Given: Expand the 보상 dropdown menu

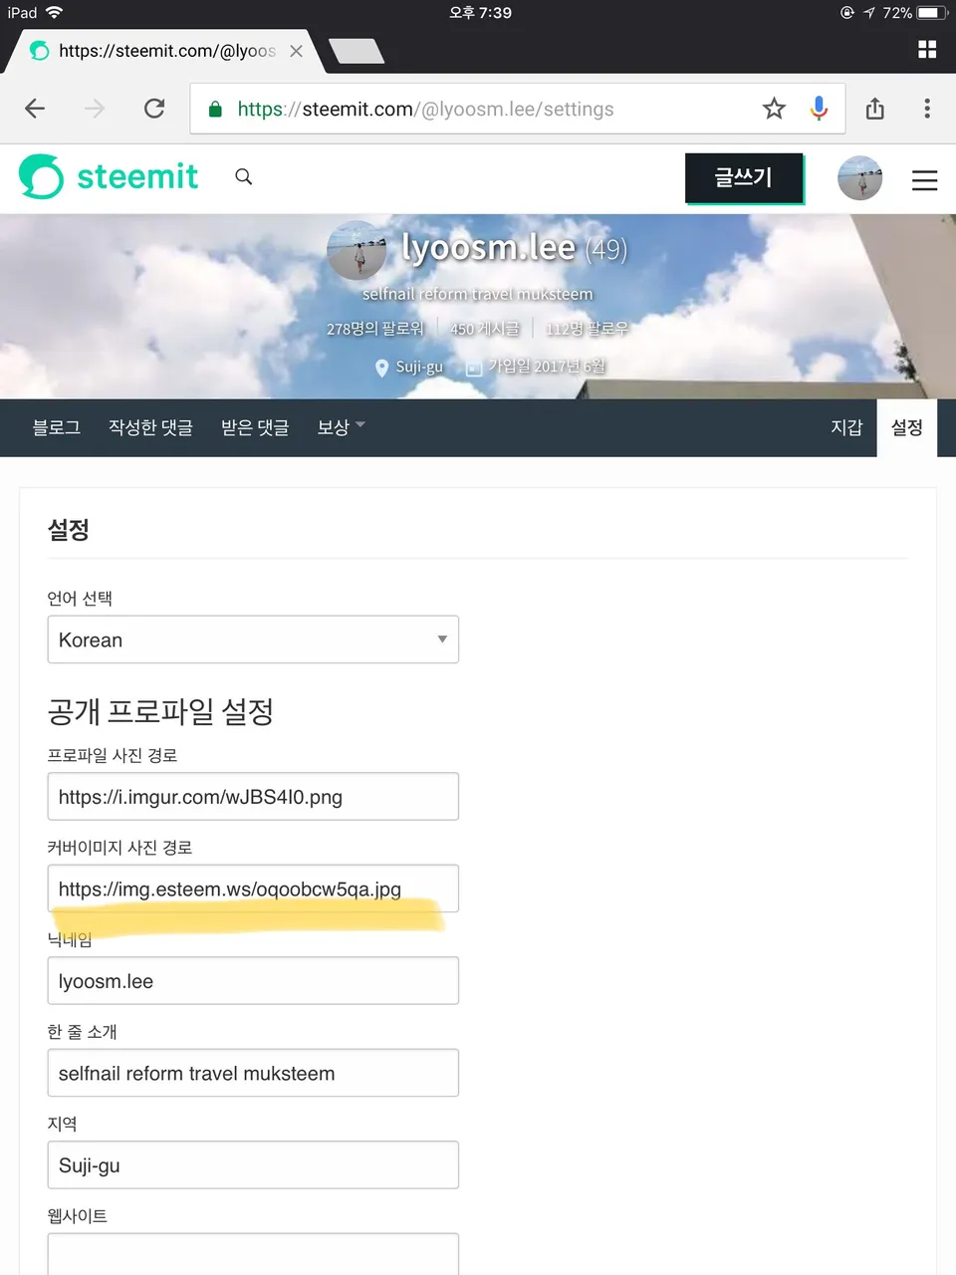Looking at the screenshot, I should click(342, 427).
